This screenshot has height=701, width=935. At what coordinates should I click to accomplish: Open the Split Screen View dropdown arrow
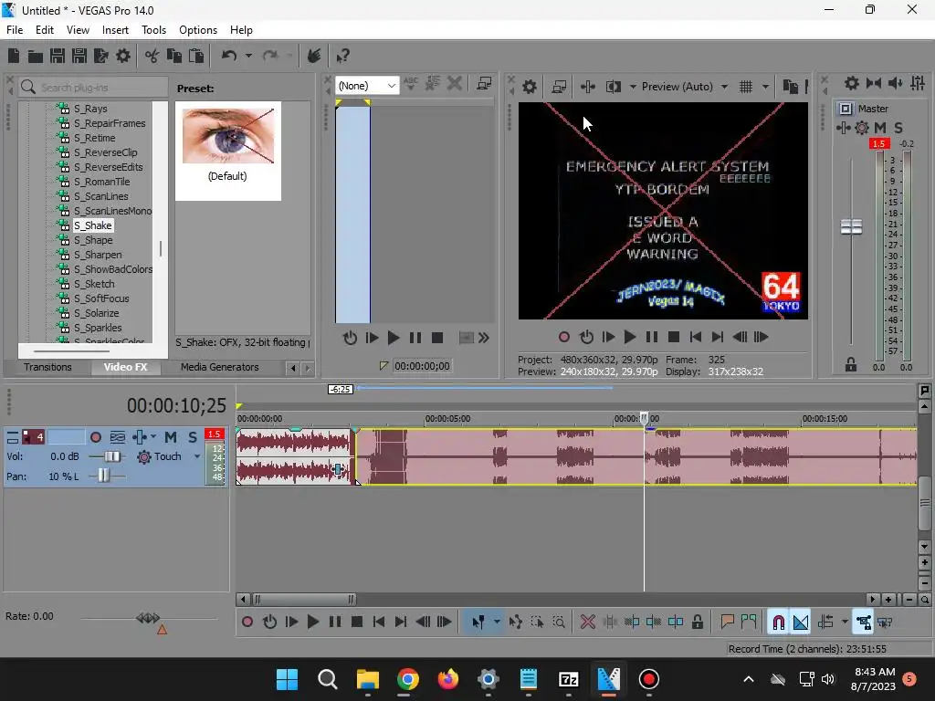(x=633, y=87)
